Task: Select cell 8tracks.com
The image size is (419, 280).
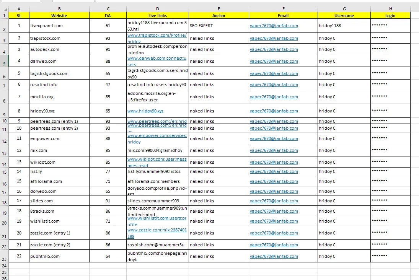Action: point(59,211)
